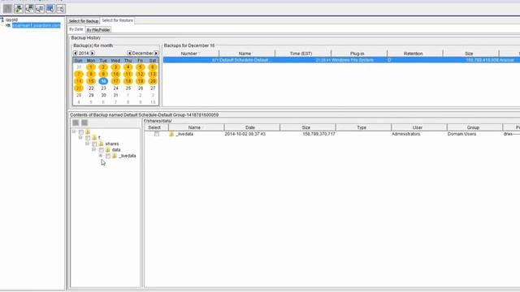Screen dimensions: 520x292
Task: Click the Domain Users group cell
Action: click(x=461, y=134)
